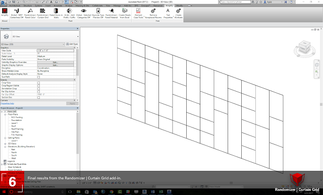
Task: Select the Grids Add Prefix/Suffix tool
Action: pyautogui.click(x=70, y=14)
